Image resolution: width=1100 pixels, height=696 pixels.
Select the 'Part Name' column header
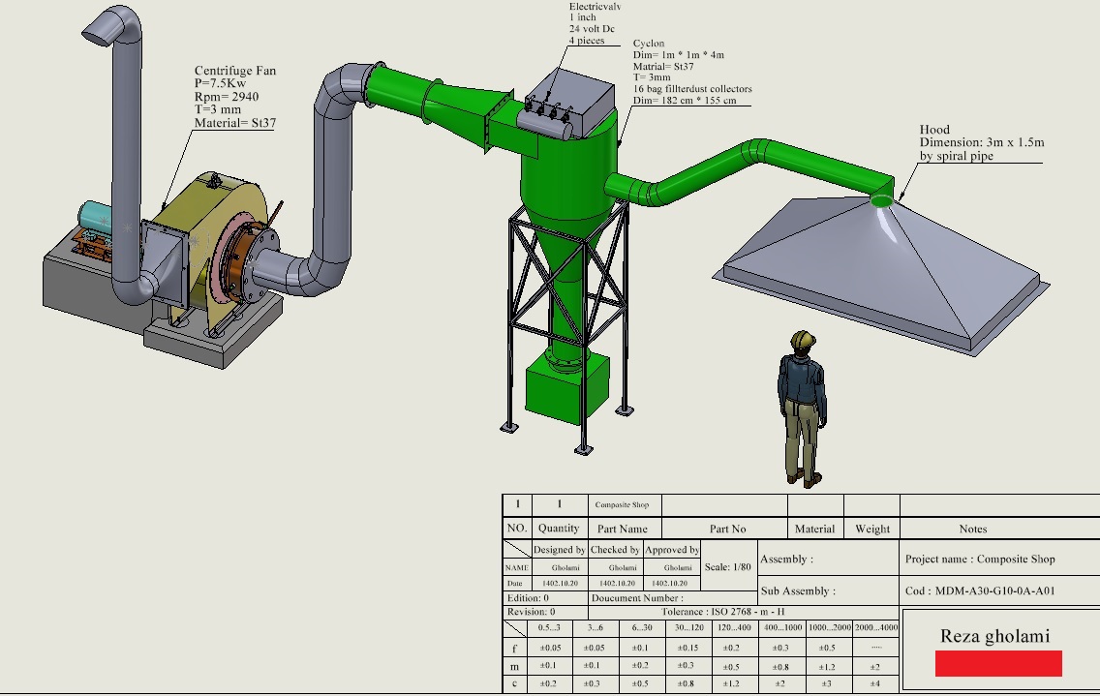coord(623,529)
